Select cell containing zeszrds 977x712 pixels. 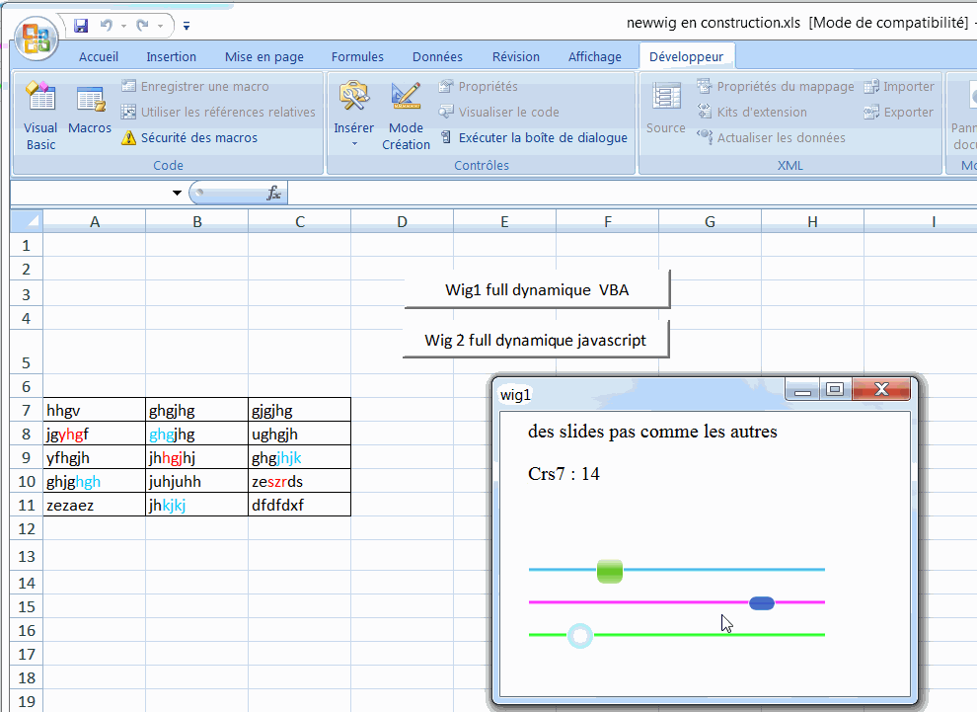click(300, 481)
